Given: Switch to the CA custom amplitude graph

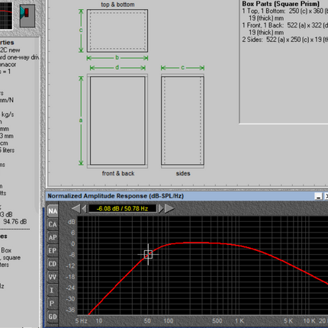Looking at the screenshot, I should [53, 224].
